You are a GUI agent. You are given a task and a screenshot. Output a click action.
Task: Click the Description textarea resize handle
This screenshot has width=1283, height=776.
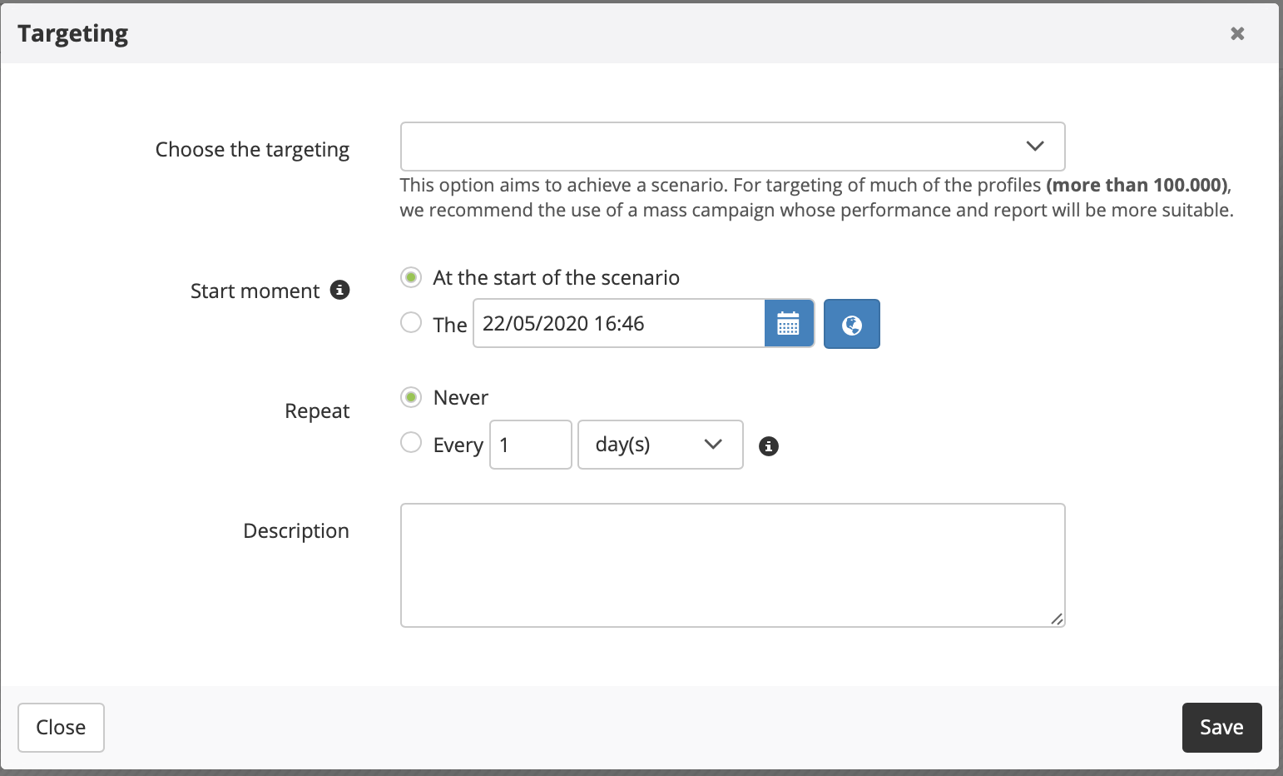1056,619
